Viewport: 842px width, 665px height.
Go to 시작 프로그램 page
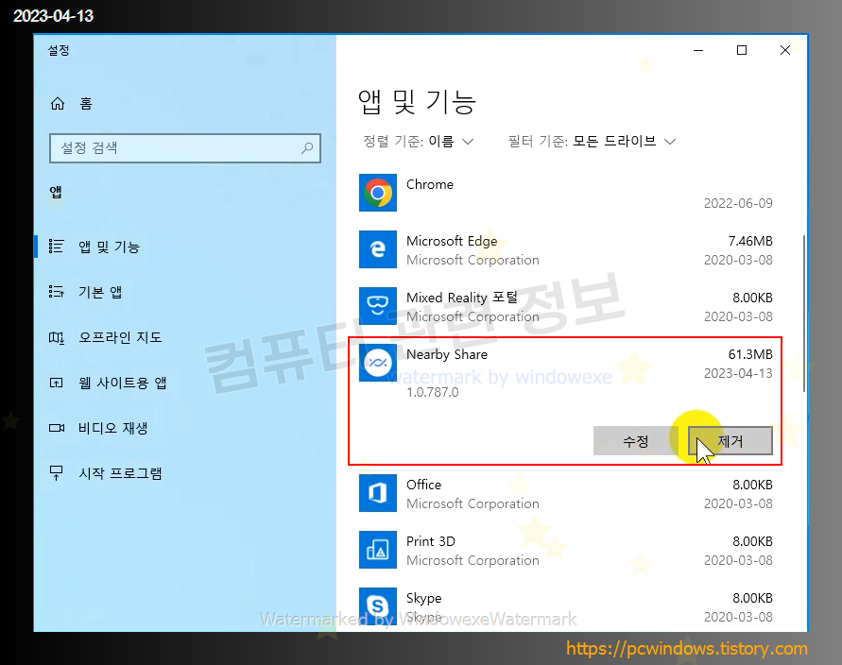point(120,473)
